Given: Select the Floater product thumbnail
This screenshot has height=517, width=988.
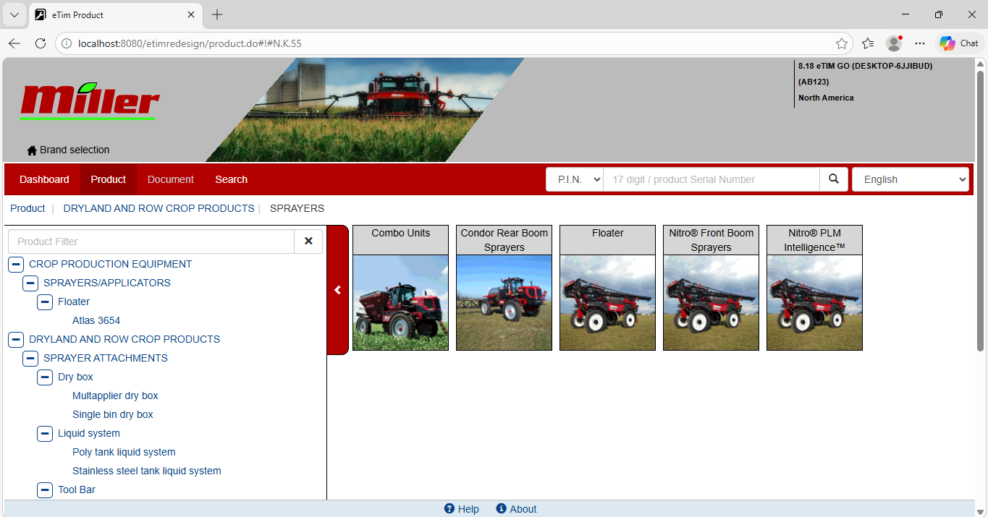Looking at the screenshot, I should pos(607,288).
